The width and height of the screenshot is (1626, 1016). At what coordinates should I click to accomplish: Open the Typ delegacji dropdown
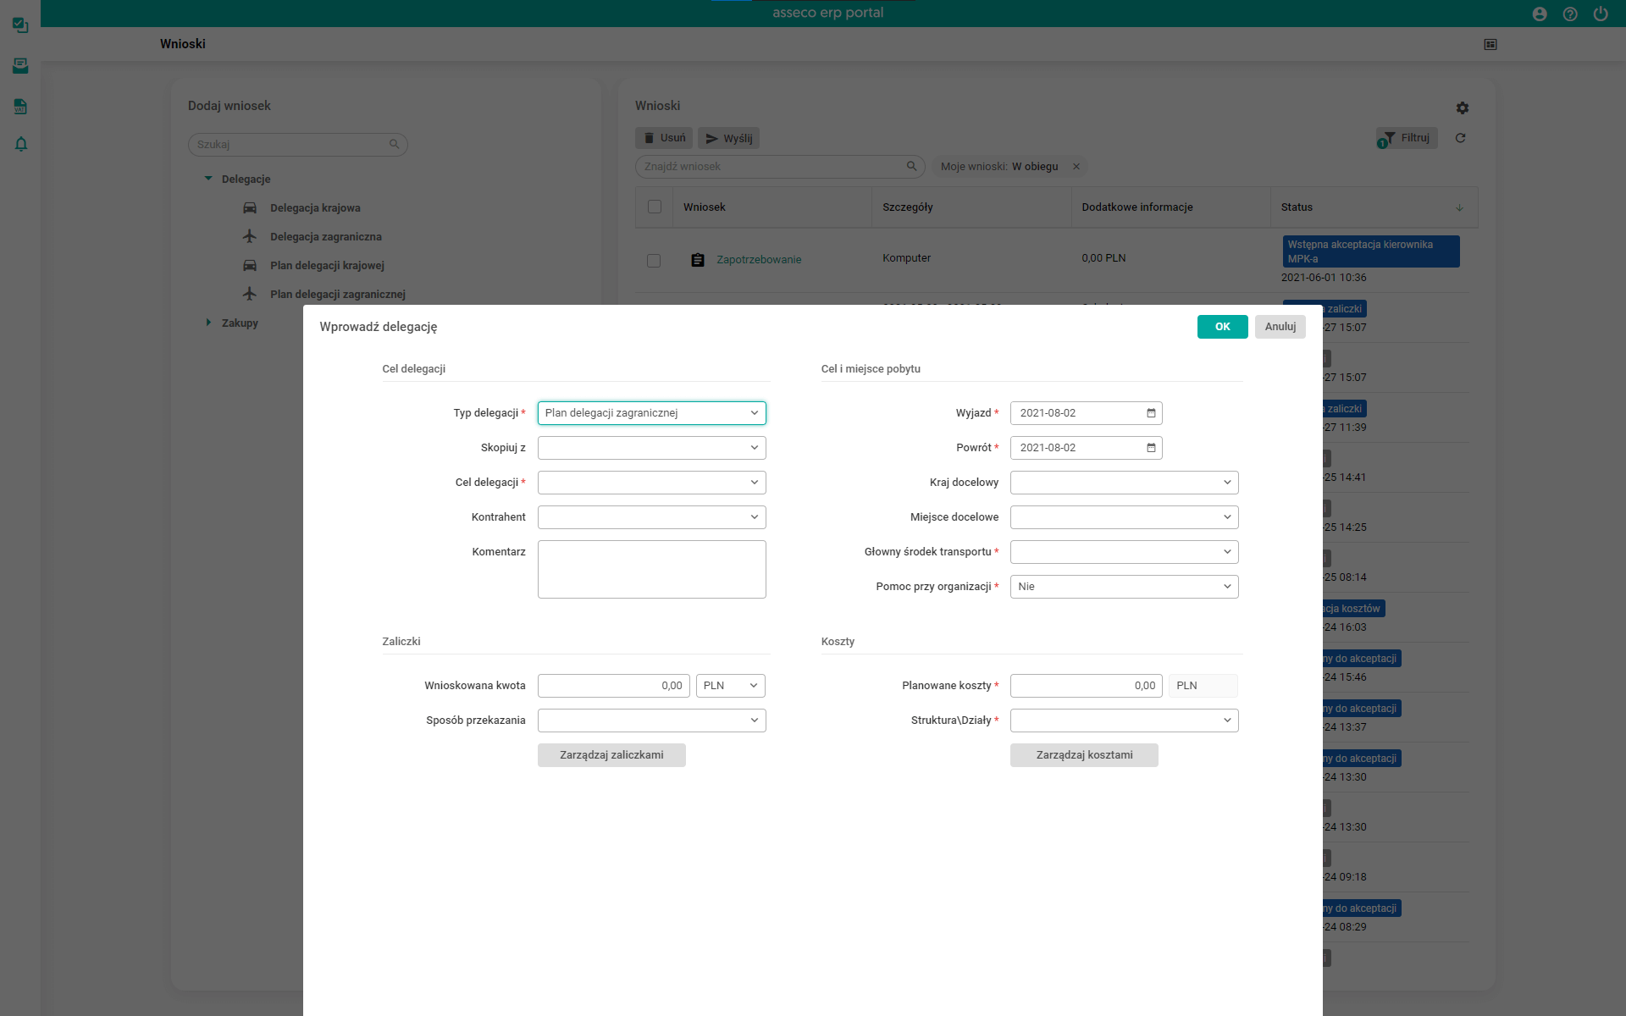click(651, 413)
